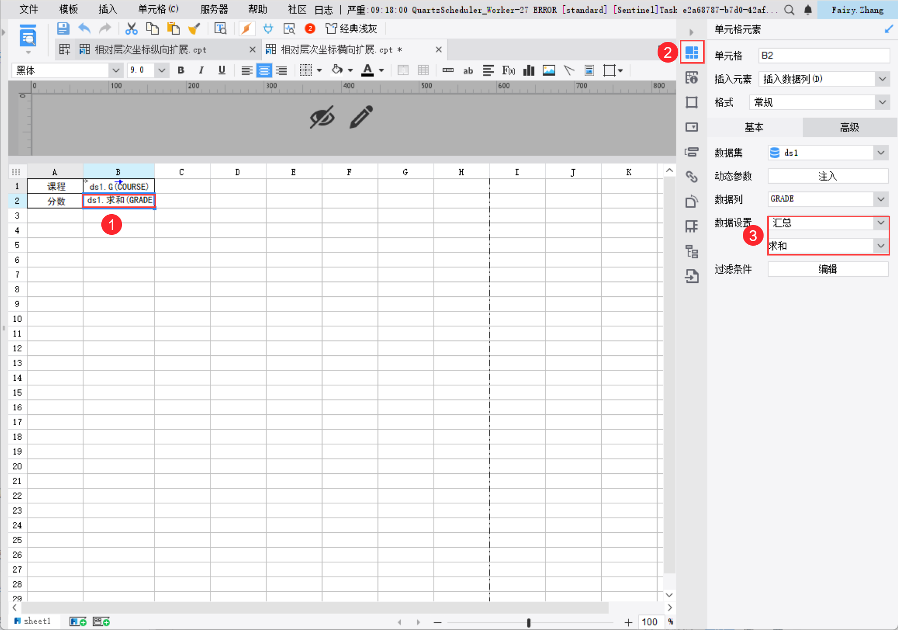Toggle parameter panel visibility eye icon

[322, 117]
